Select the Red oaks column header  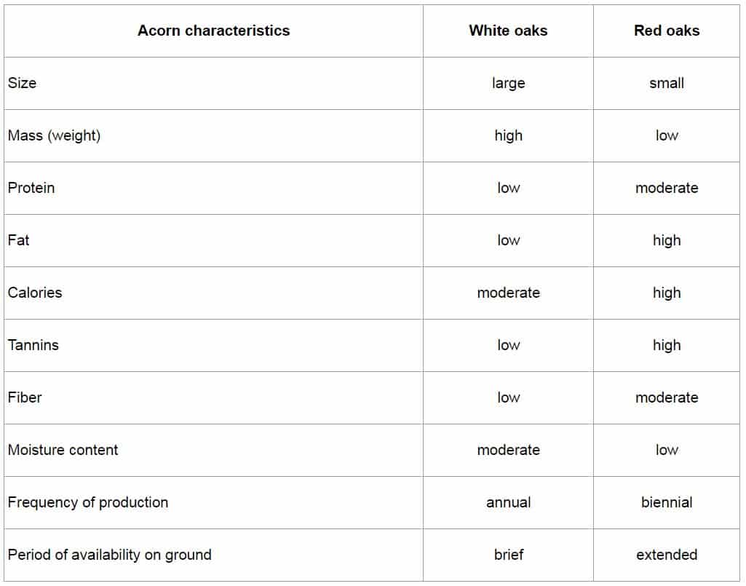click(667, 31)
